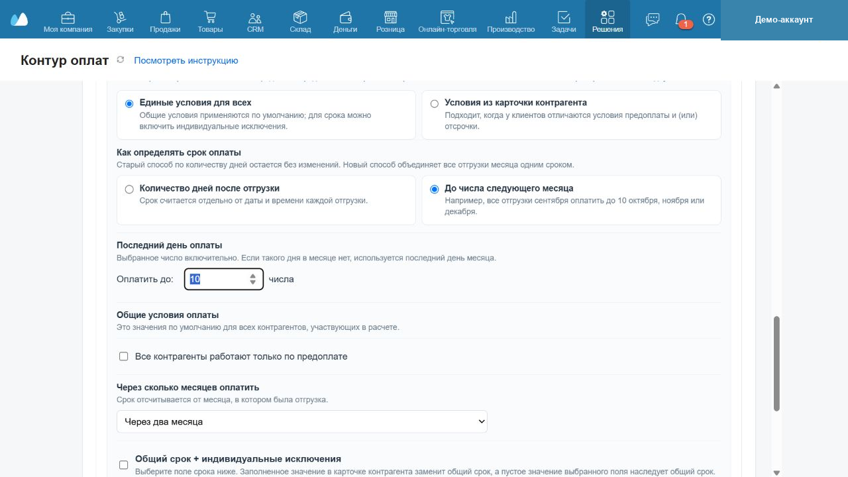Expand the Через два месяца dropdown
The image size is (848, 477).
302,421
